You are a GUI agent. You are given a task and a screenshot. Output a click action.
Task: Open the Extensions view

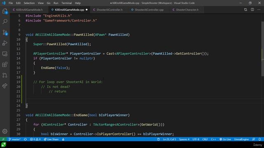click(5, 65)
